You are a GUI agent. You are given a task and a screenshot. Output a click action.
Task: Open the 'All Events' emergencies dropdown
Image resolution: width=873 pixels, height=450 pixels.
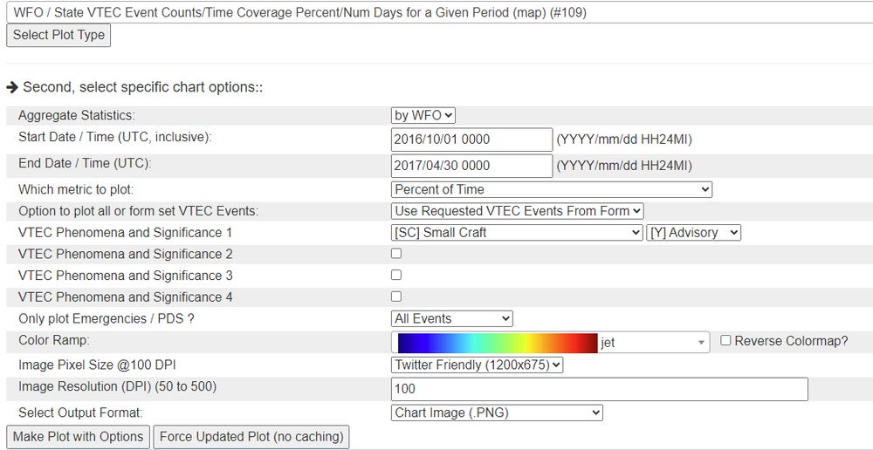(452, 319)
